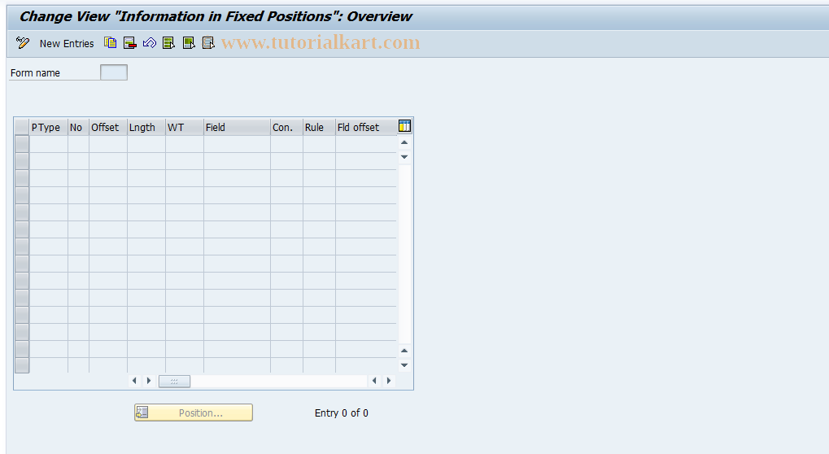Click the Delete row icon
Screen dimensions: 829x454
click(130, 43)
